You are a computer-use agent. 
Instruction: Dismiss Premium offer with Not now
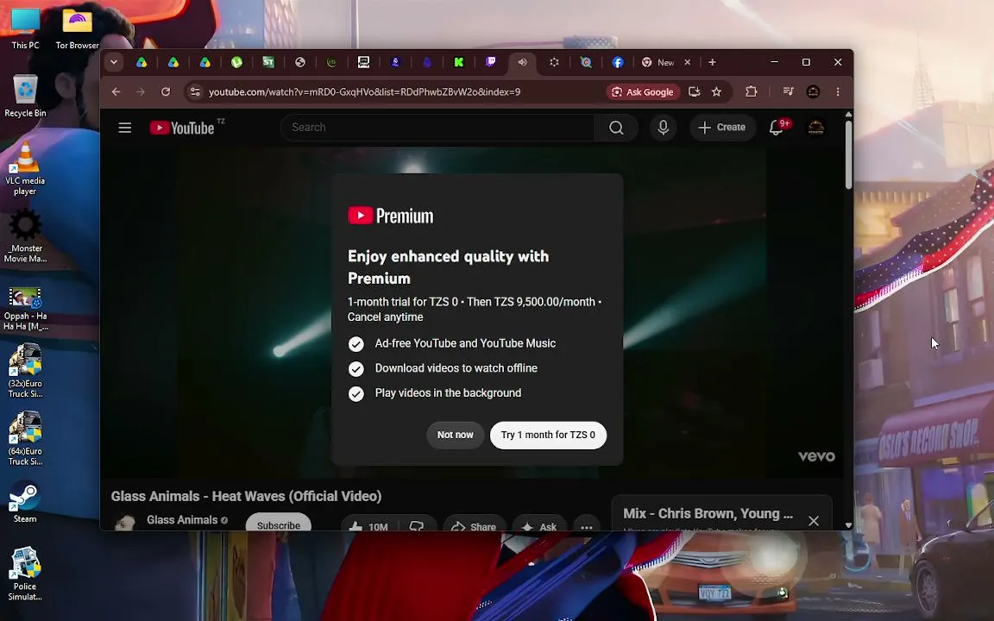[x=456, y=435]
